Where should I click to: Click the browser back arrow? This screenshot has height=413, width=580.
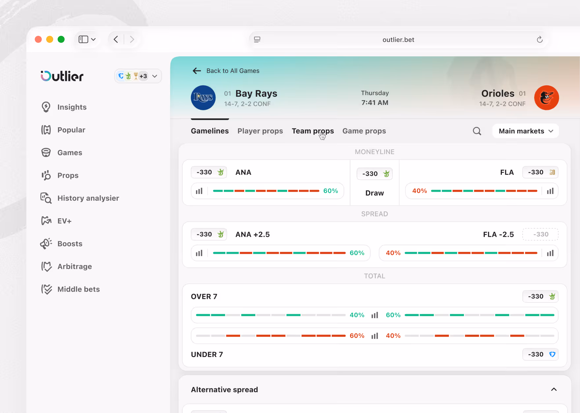116,40
